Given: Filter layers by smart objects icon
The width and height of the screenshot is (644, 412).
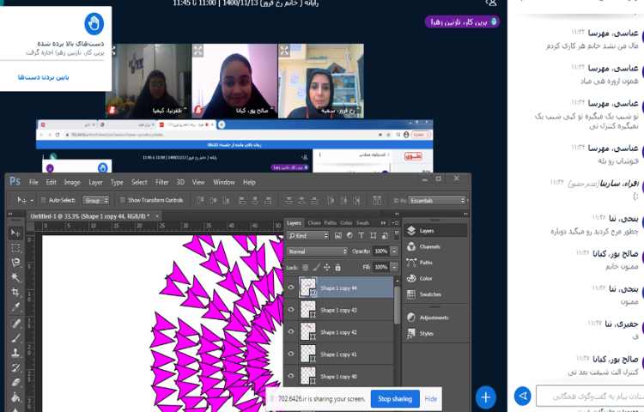Looking at the screenshot, I should 385,235.
